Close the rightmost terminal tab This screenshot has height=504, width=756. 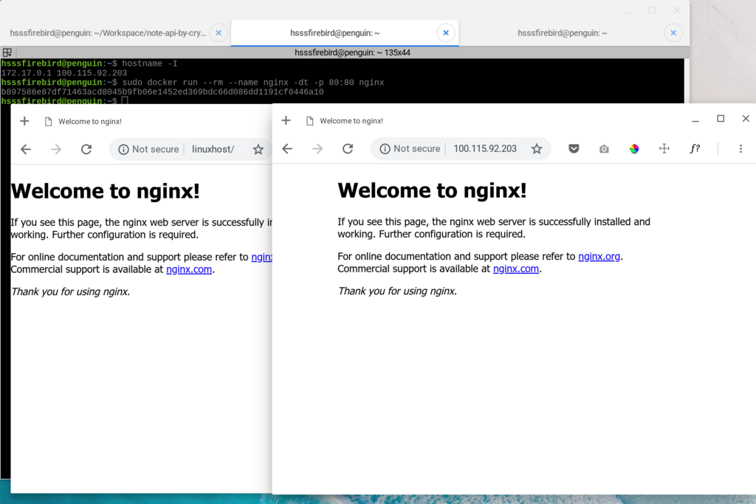point(673,32)
